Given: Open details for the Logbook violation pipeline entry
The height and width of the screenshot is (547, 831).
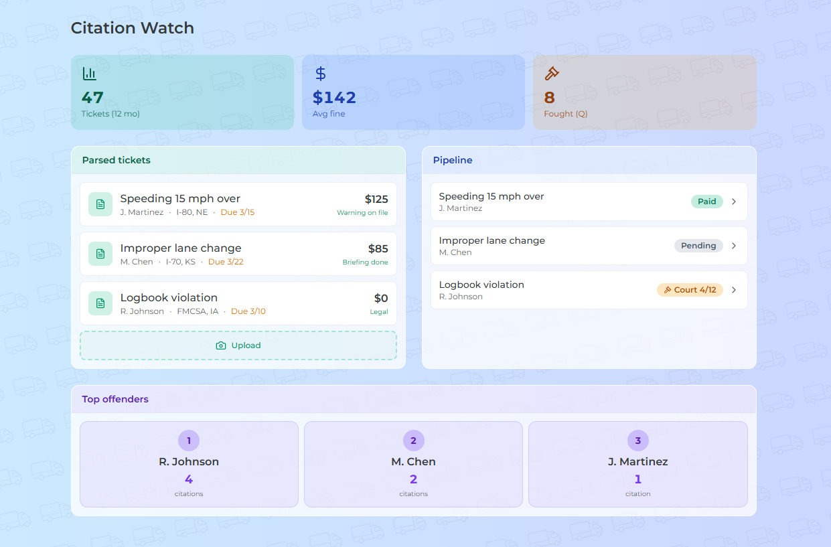Looking at the screenshot, I should point(734,289).
